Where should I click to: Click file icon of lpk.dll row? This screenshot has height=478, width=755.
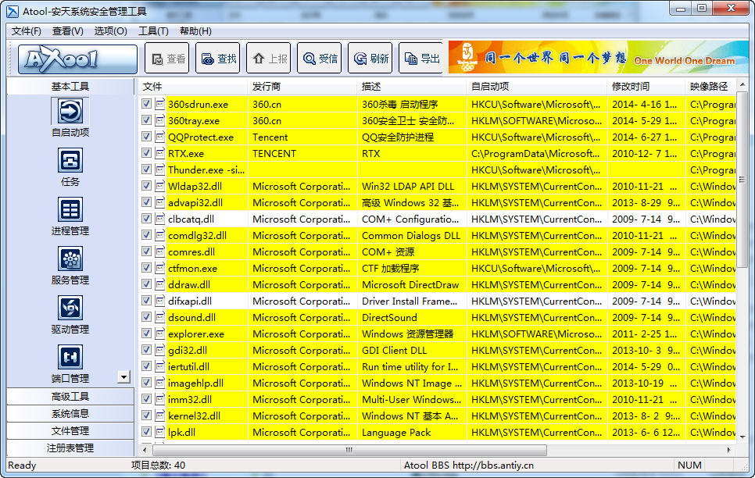point(160,432)
